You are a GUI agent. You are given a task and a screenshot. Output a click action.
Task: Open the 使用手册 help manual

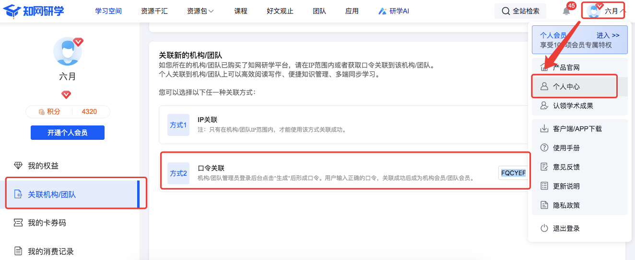pos(566,148)
